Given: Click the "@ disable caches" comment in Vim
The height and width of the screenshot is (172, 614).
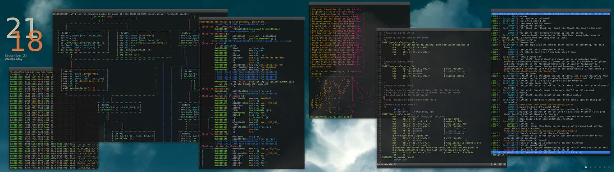Looking at the screenshot, I should (x=454, y=76).
